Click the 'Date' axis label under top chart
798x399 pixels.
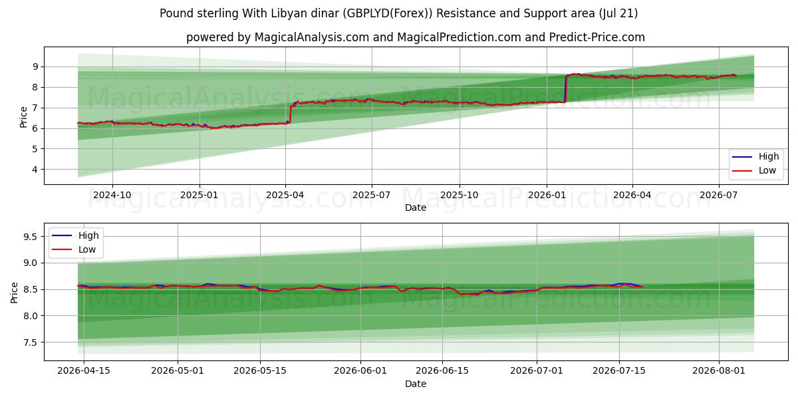(x=416, y=207)
